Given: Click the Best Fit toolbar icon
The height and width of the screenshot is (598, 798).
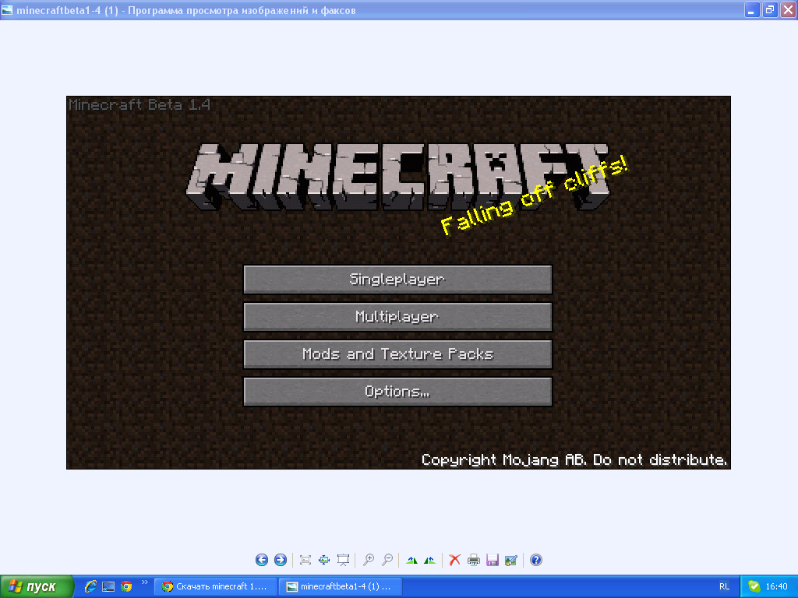Looking at the screenshot, I should click(x=305, y=560).
